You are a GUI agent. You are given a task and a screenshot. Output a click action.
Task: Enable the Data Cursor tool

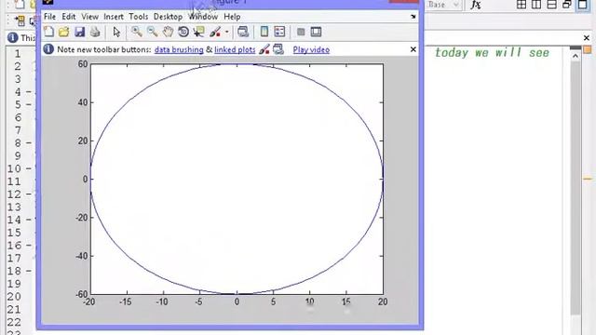(x=198, y=32)
